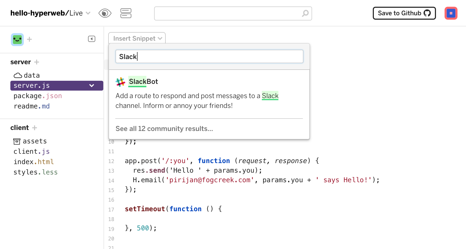466x249 pixels.
Task: Open package.json file
Action: pos(38,96)
